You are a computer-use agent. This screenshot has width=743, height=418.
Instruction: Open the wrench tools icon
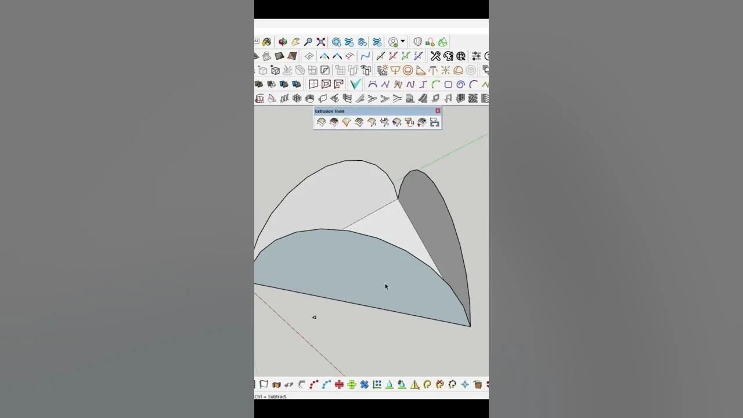434,56
